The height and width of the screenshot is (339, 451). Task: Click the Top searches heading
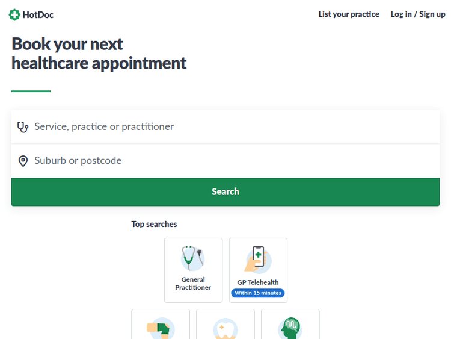coord(155,224)
